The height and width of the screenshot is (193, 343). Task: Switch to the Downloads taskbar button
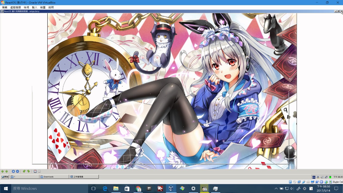[54, 177]
